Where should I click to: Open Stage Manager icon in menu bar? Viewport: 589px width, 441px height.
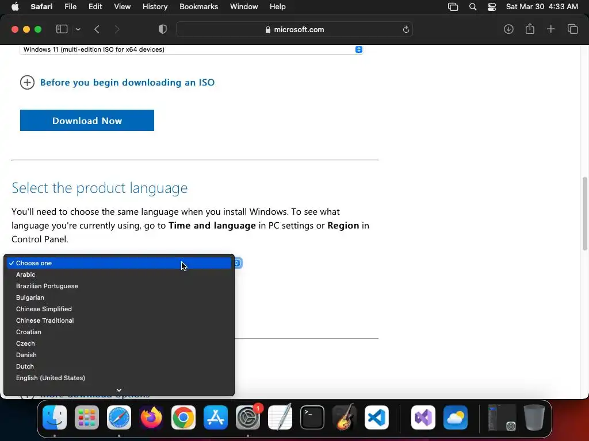(453, 7)
